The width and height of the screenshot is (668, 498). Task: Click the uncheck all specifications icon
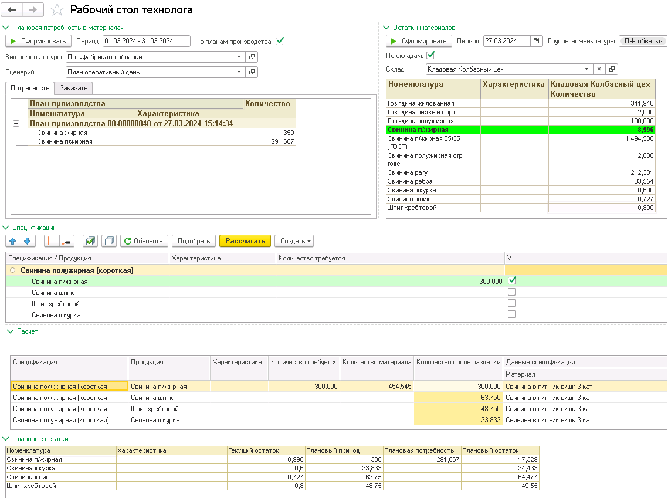[108, 241]
